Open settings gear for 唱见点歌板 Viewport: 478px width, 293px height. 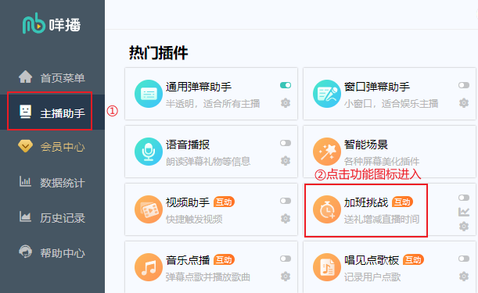464,277
